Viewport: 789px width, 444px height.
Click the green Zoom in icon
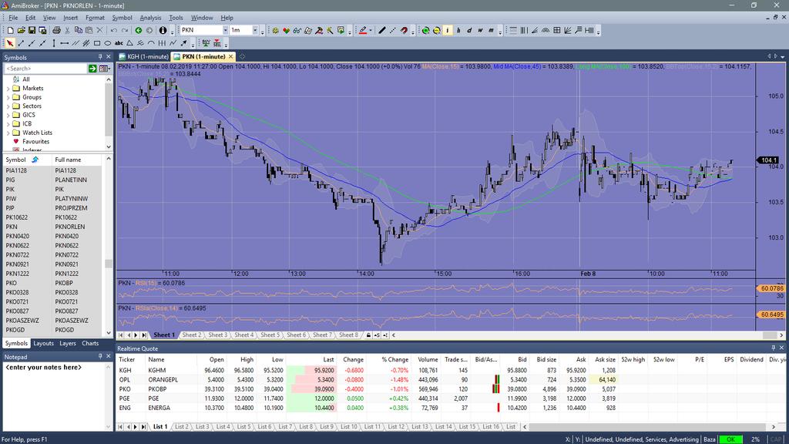tap(425, 30)
